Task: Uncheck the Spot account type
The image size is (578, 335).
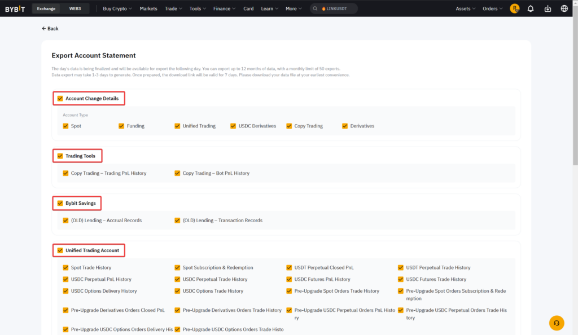Action: click(x=65, y=126)
